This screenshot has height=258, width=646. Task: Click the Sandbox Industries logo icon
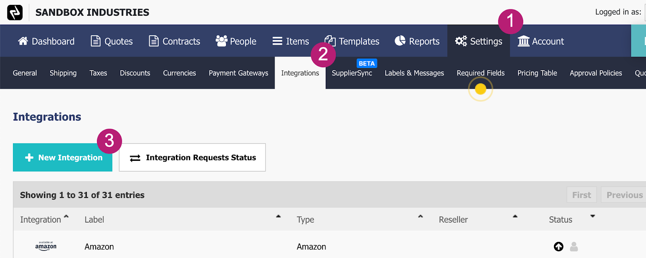click(15, 12)
